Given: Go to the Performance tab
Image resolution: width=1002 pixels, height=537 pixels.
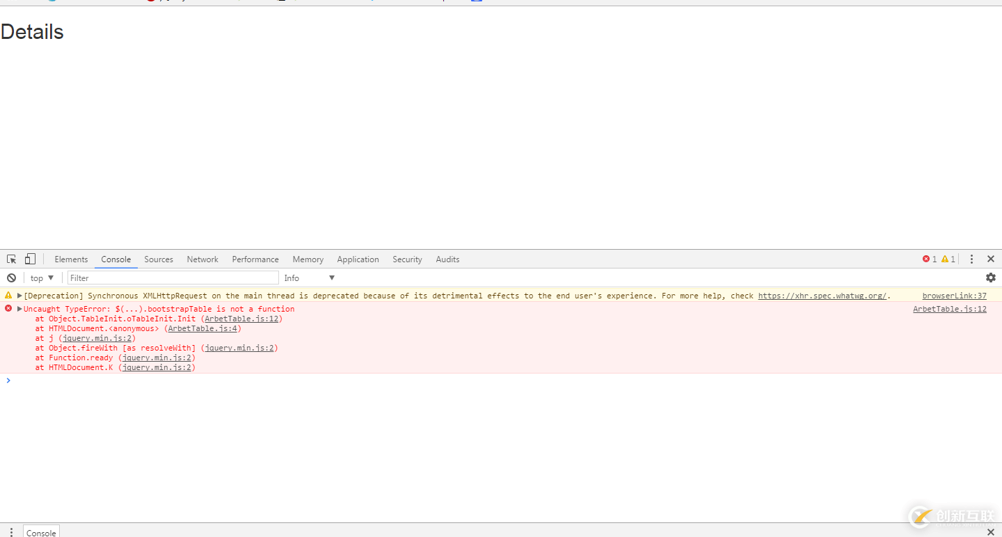Looking at the screenshot, I should pos(255,259).
